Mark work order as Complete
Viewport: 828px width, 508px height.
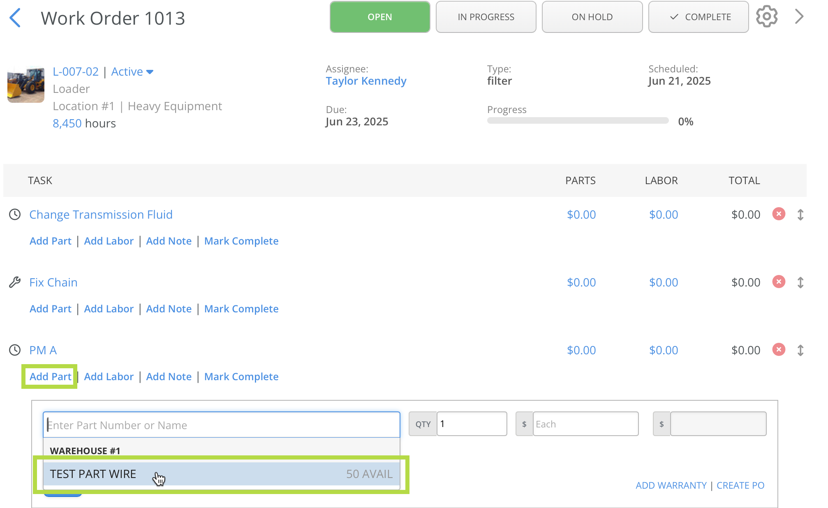pos(698,17)
